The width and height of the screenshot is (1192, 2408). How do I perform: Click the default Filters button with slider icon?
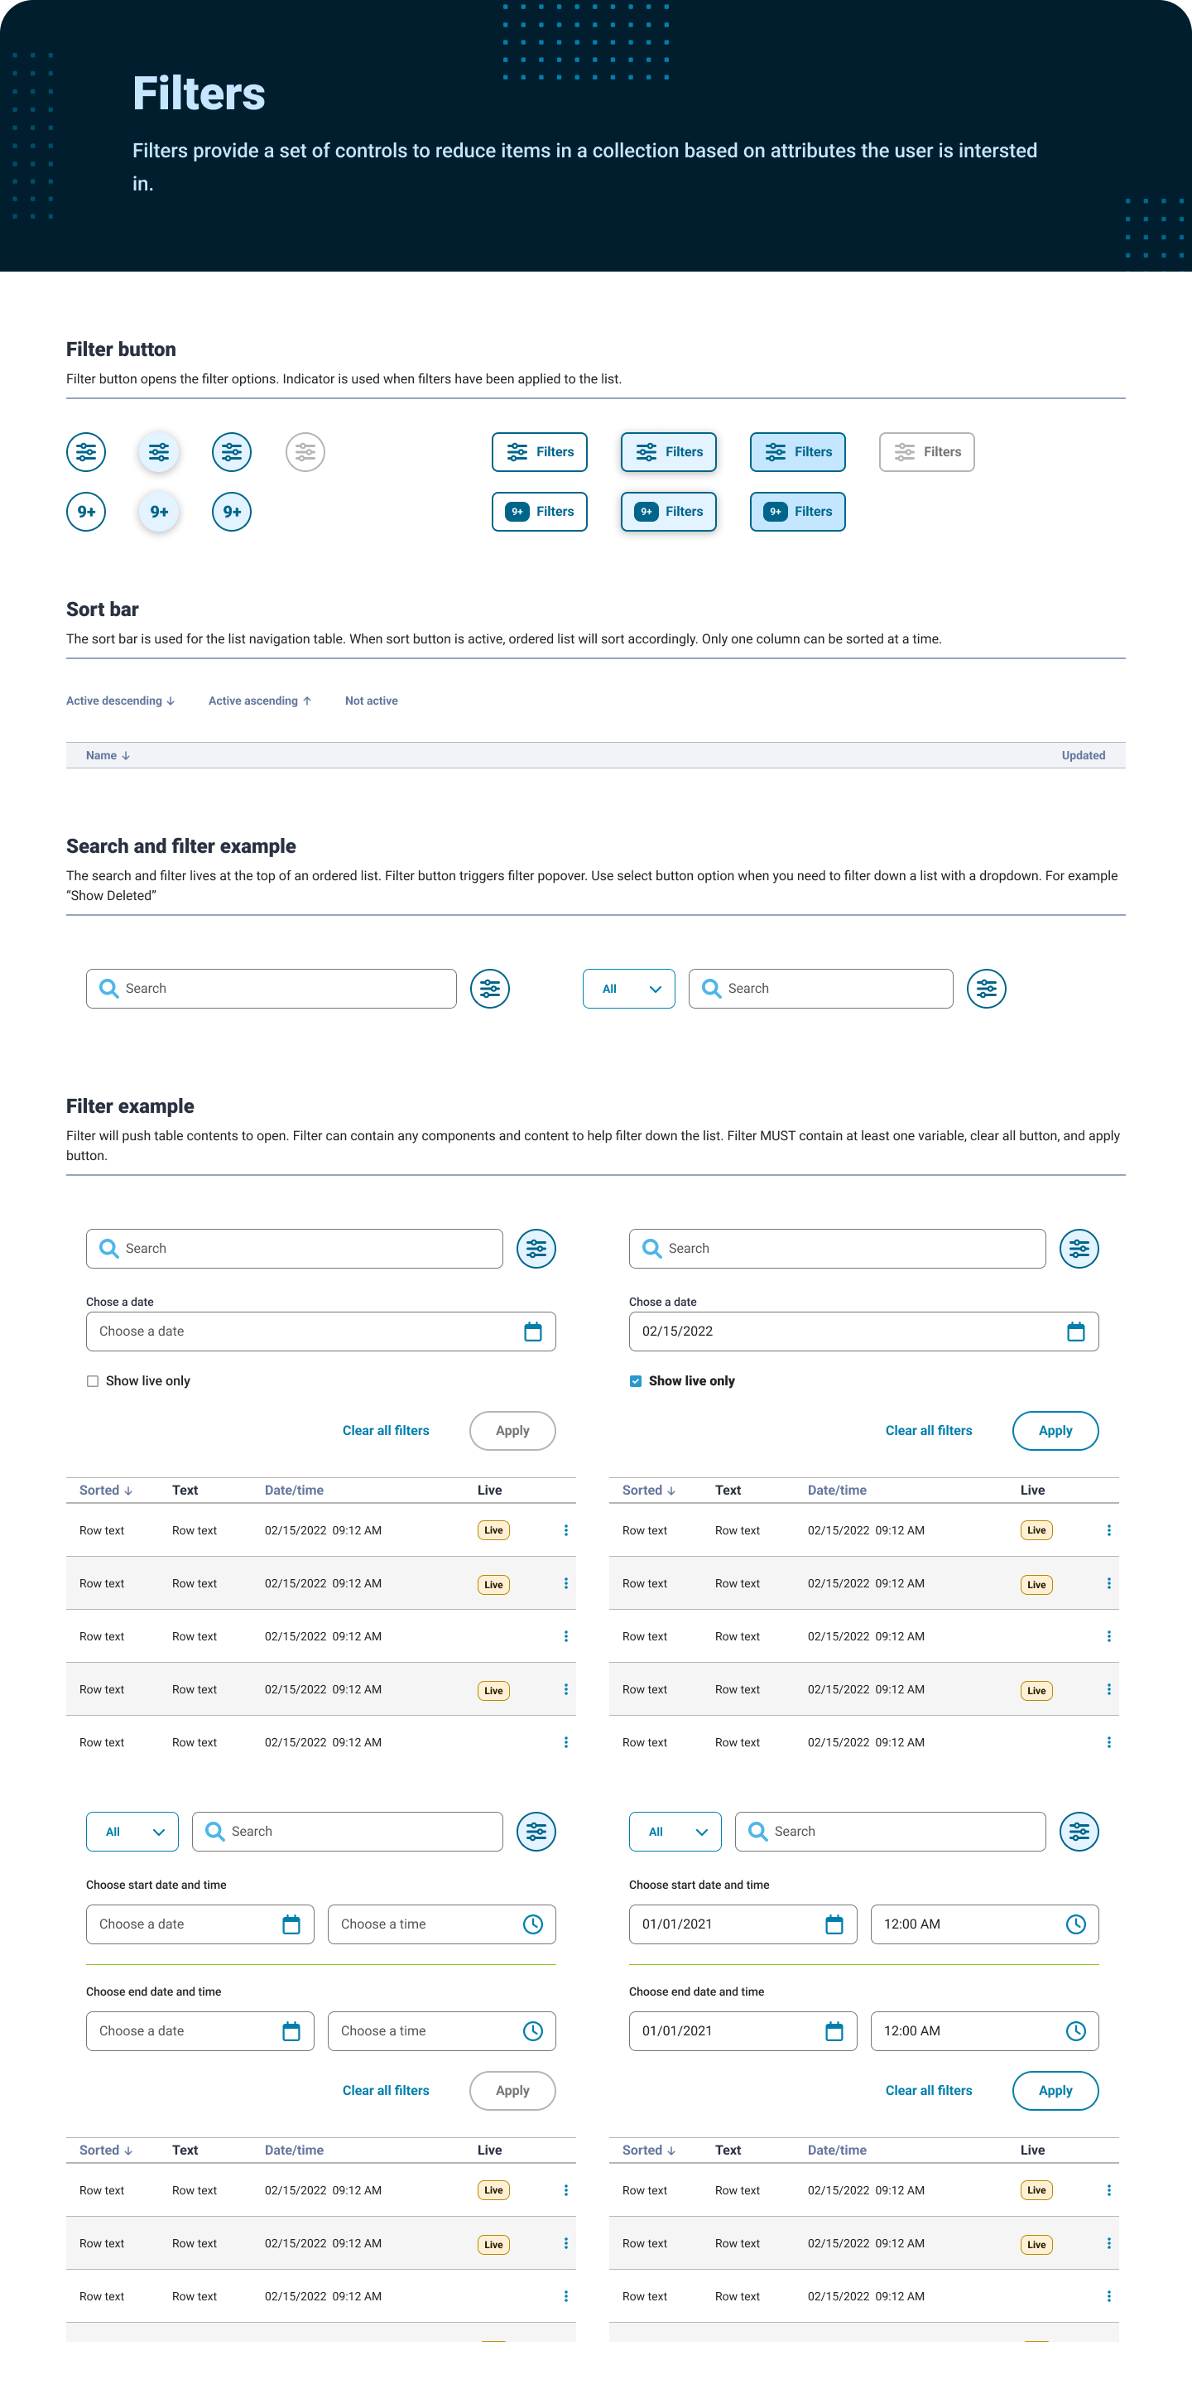[540, 452]
